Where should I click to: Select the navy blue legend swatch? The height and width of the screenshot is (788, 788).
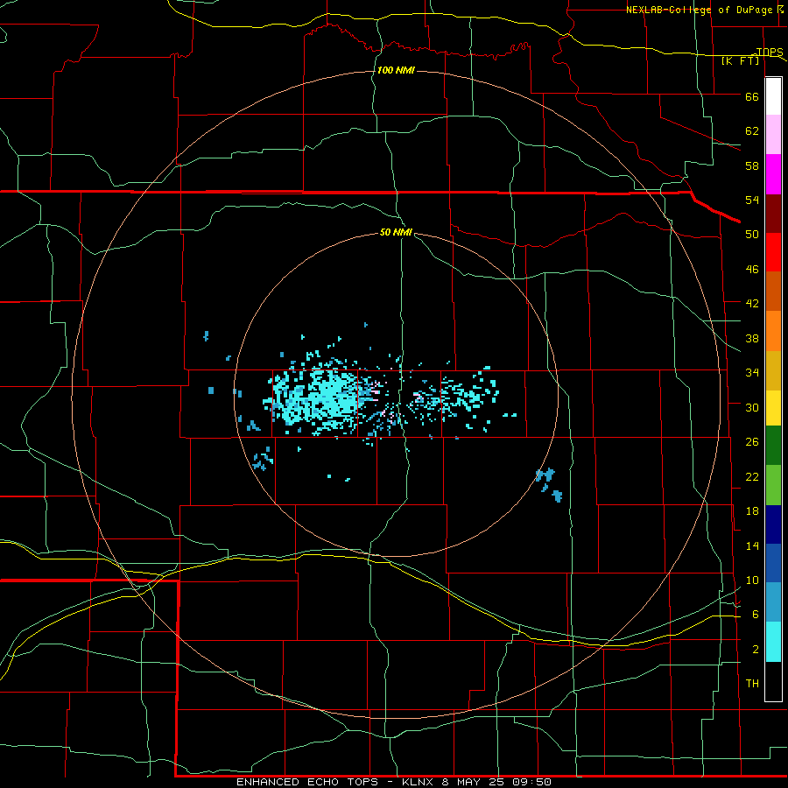(773, 524)
